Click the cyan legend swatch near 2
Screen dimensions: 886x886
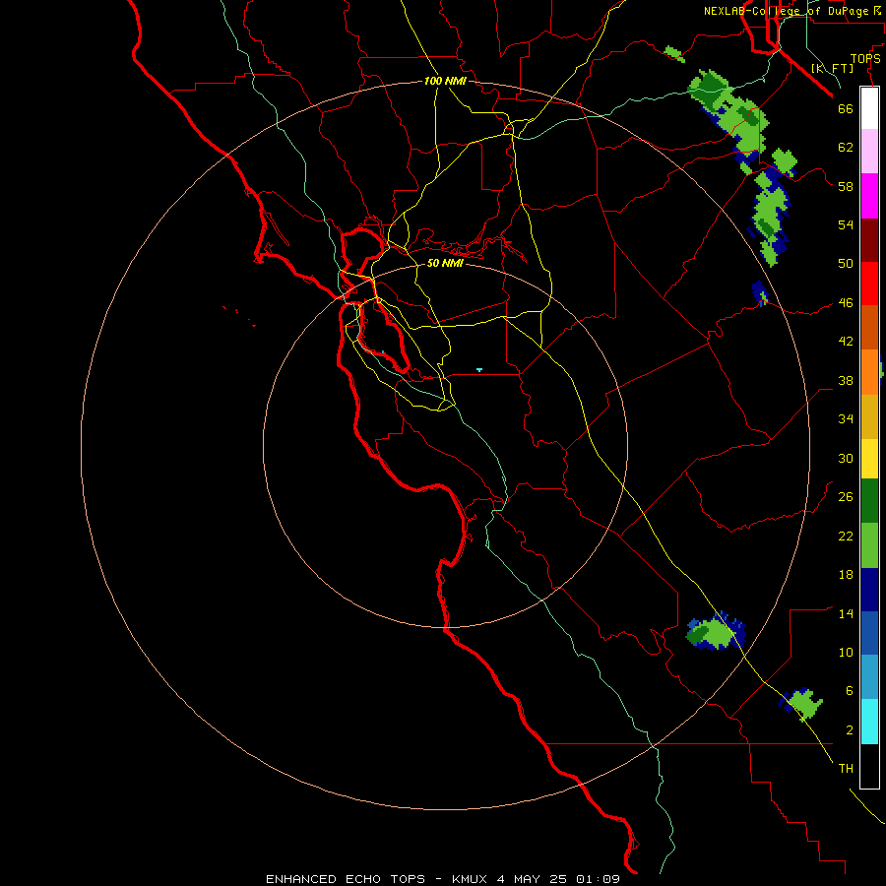869,722
